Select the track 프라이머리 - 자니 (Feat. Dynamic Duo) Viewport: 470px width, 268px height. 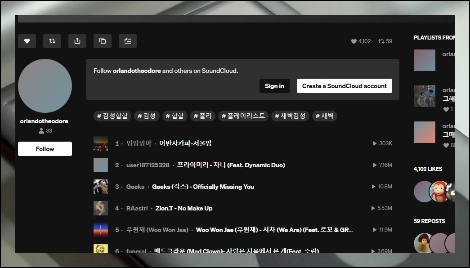231,165
